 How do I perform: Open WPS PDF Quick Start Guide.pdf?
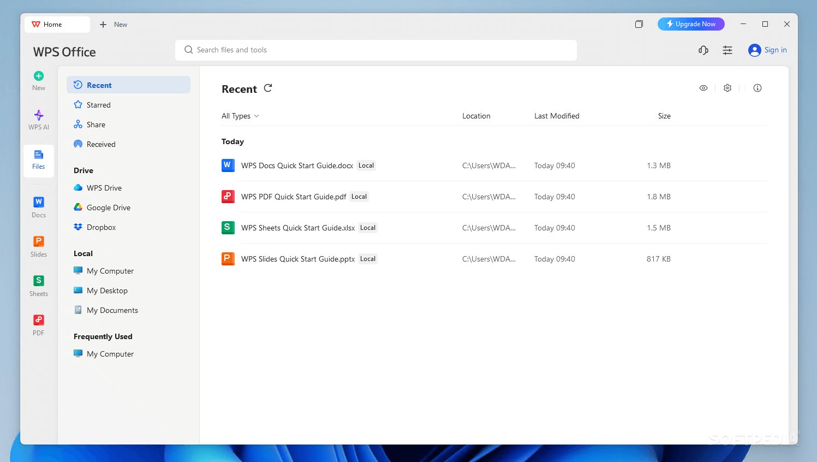tap(294, 197)
